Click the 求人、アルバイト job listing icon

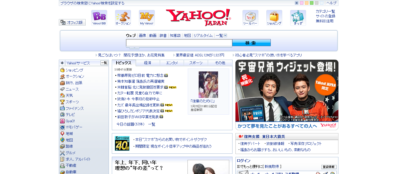(62, 159)
